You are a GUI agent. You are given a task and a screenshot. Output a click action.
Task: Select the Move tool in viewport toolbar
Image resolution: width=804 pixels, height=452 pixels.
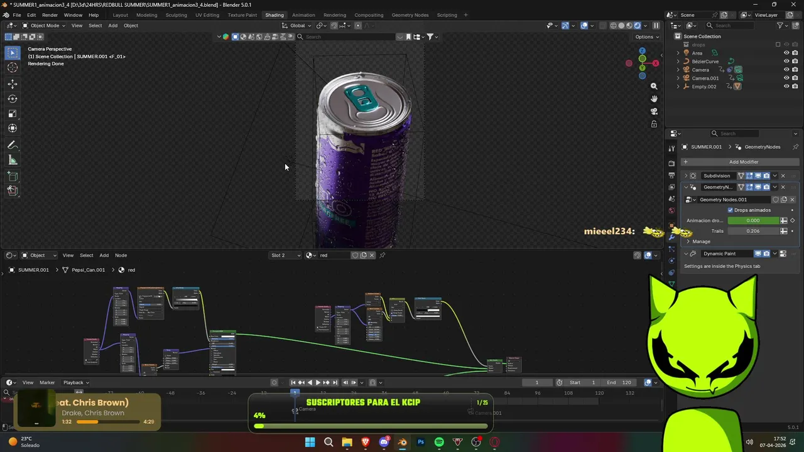click(13, 83)
